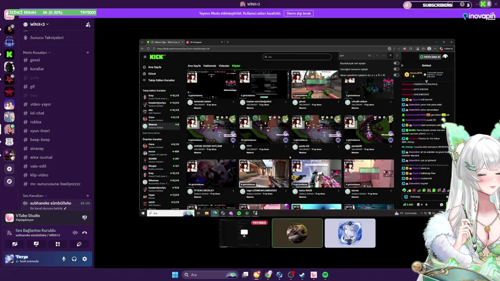Image resolution: width=500 pixels, height=281 pixels.
Task: Add a channel to Ses Kanalları
Action: coord(87,196)
